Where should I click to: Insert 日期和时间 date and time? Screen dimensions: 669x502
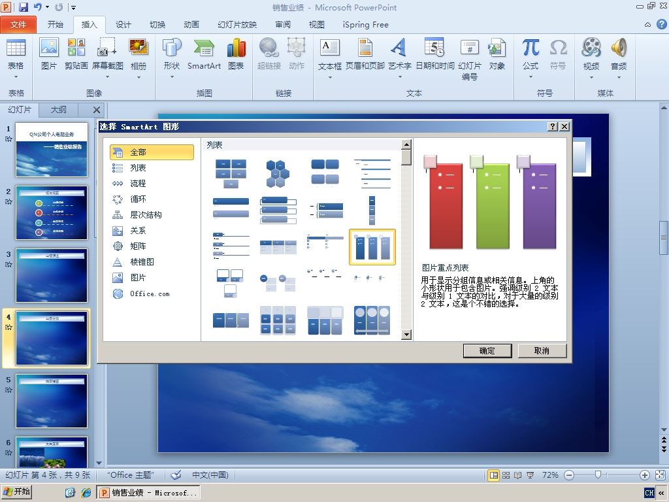point(434,54)
